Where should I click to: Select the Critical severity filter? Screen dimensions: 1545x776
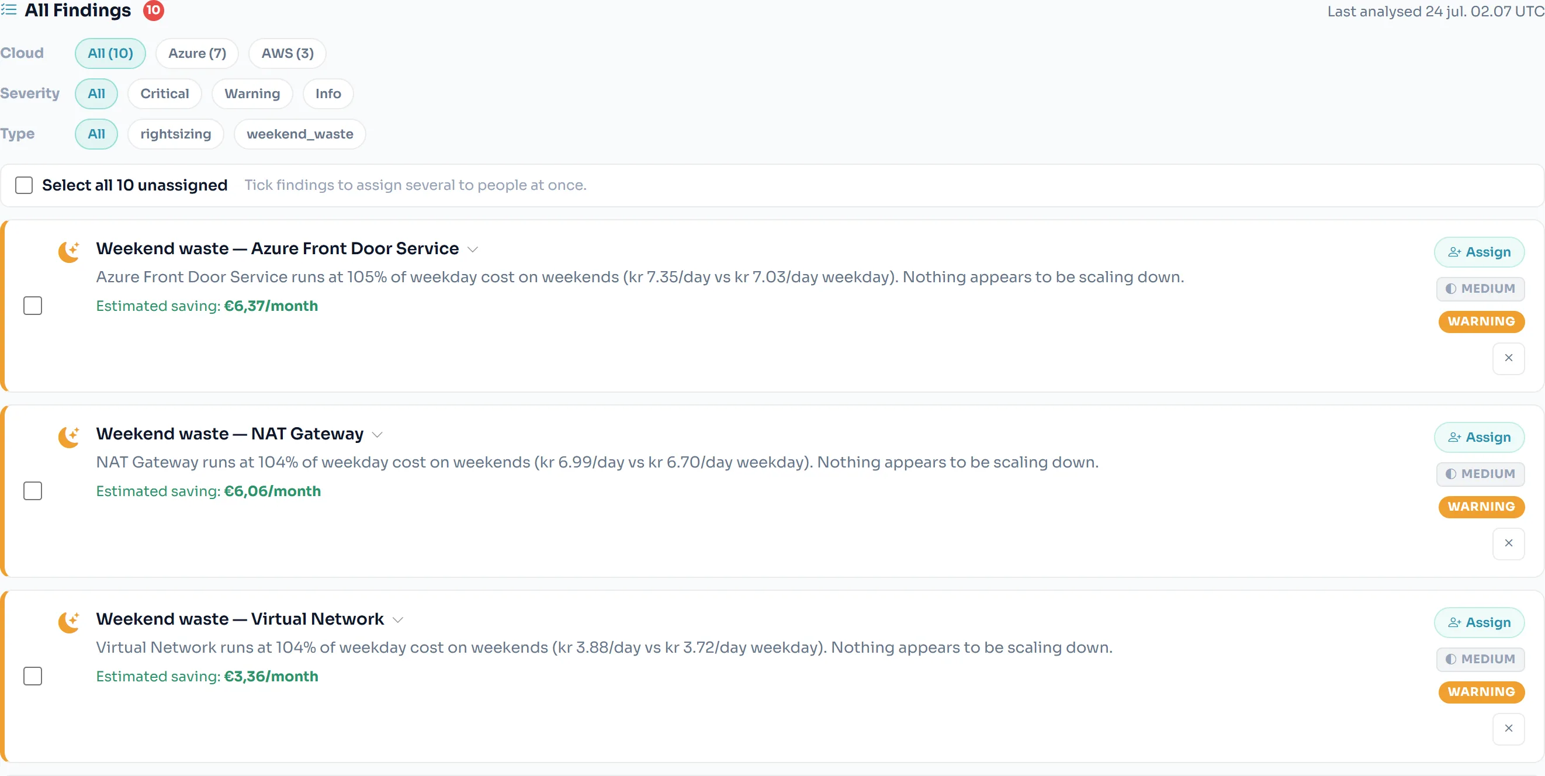[164, 94]
